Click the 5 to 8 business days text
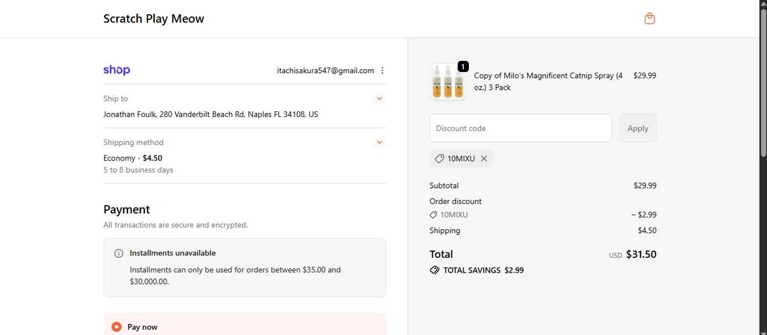The image size is (767, 335). pyautogui.click(x=138, y=170)
